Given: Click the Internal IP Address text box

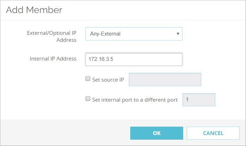Looking at the screenshot, I should pos(134,59).
